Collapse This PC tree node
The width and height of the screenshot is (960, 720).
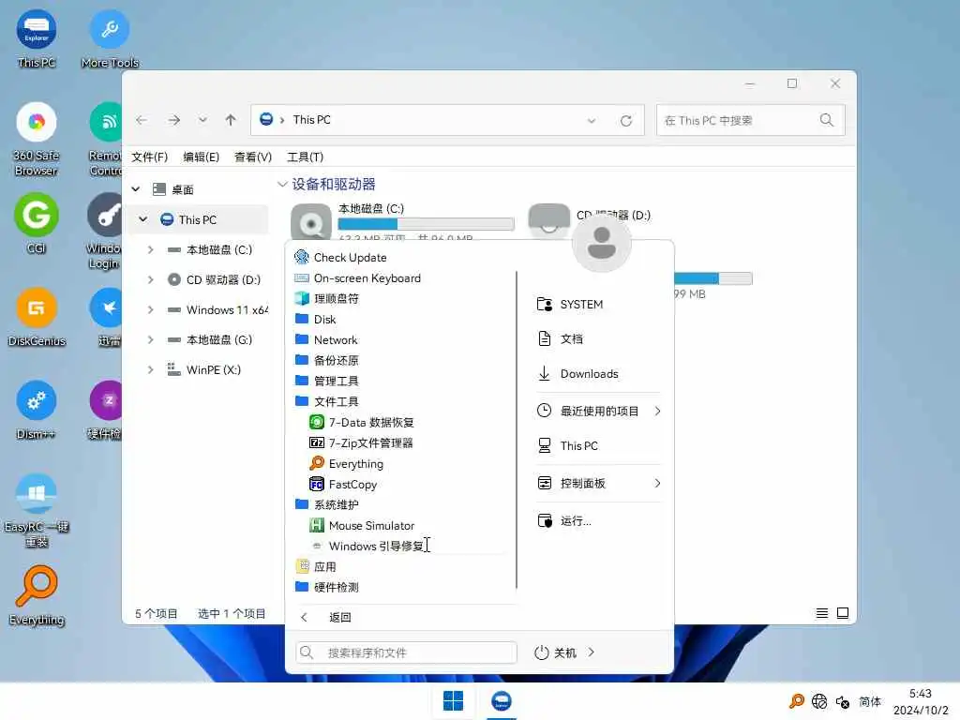pos(143,219)
